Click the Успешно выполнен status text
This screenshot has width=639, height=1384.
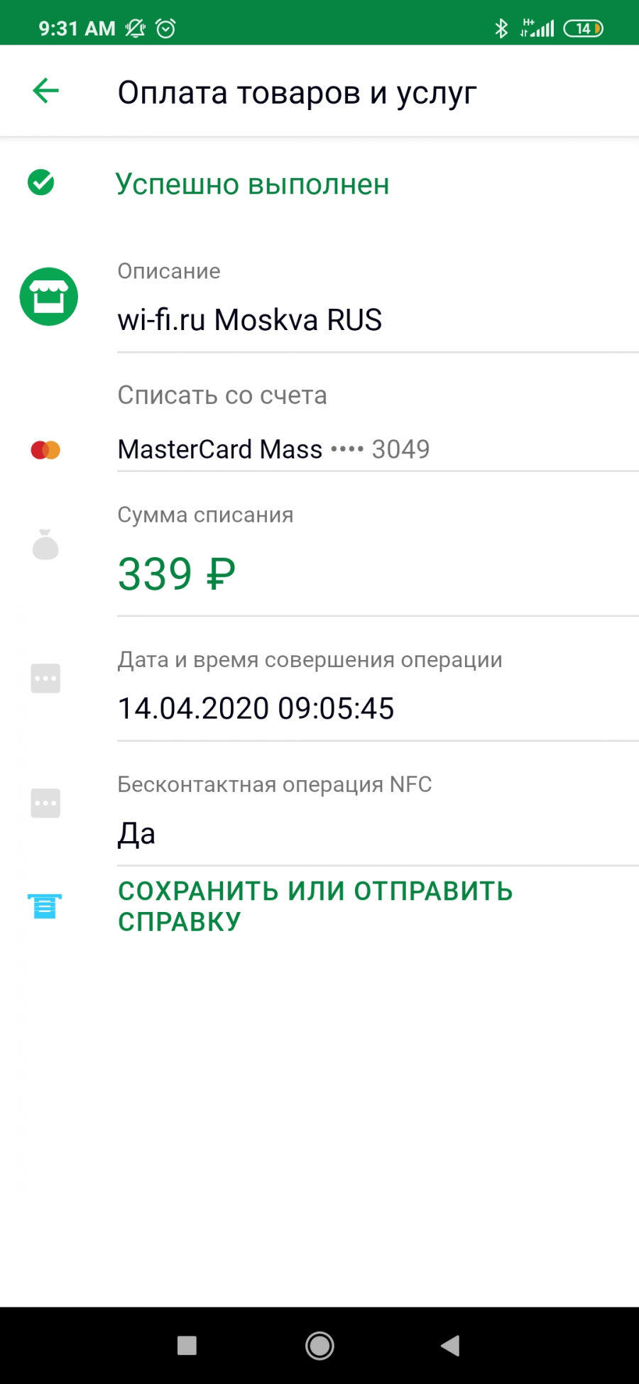pyautogui.click(x=253, y=184)
